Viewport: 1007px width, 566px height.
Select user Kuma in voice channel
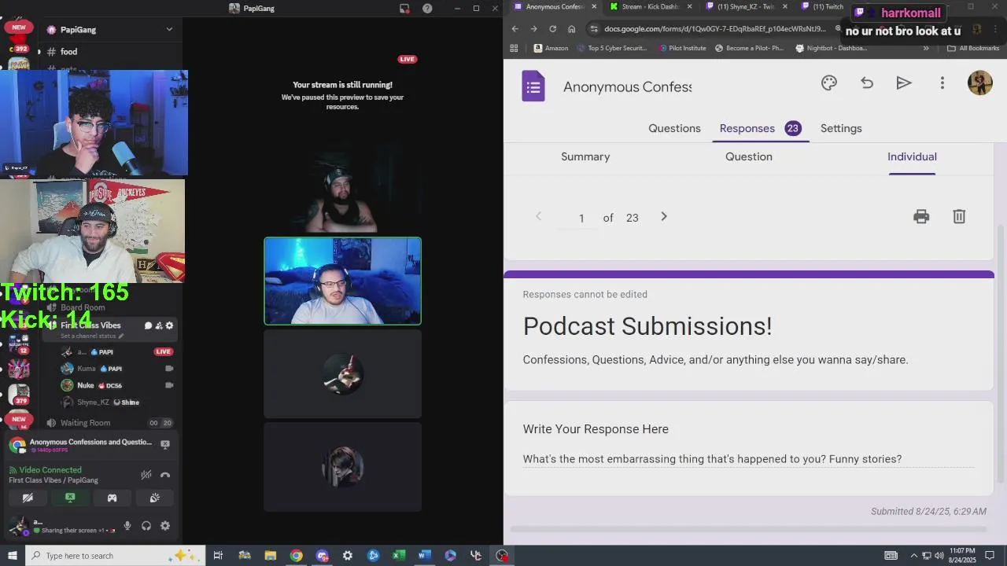coord(87,369)
